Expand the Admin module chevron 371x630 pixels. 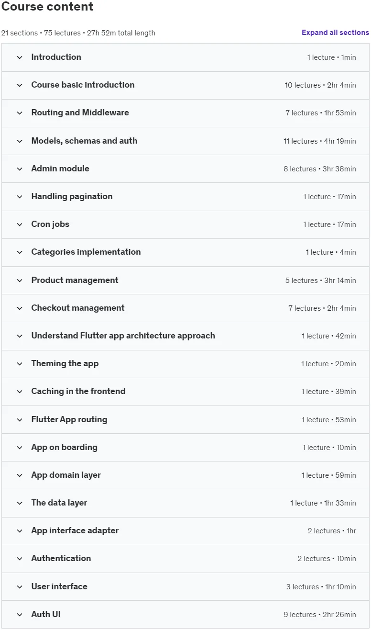(x=20, y=169)
